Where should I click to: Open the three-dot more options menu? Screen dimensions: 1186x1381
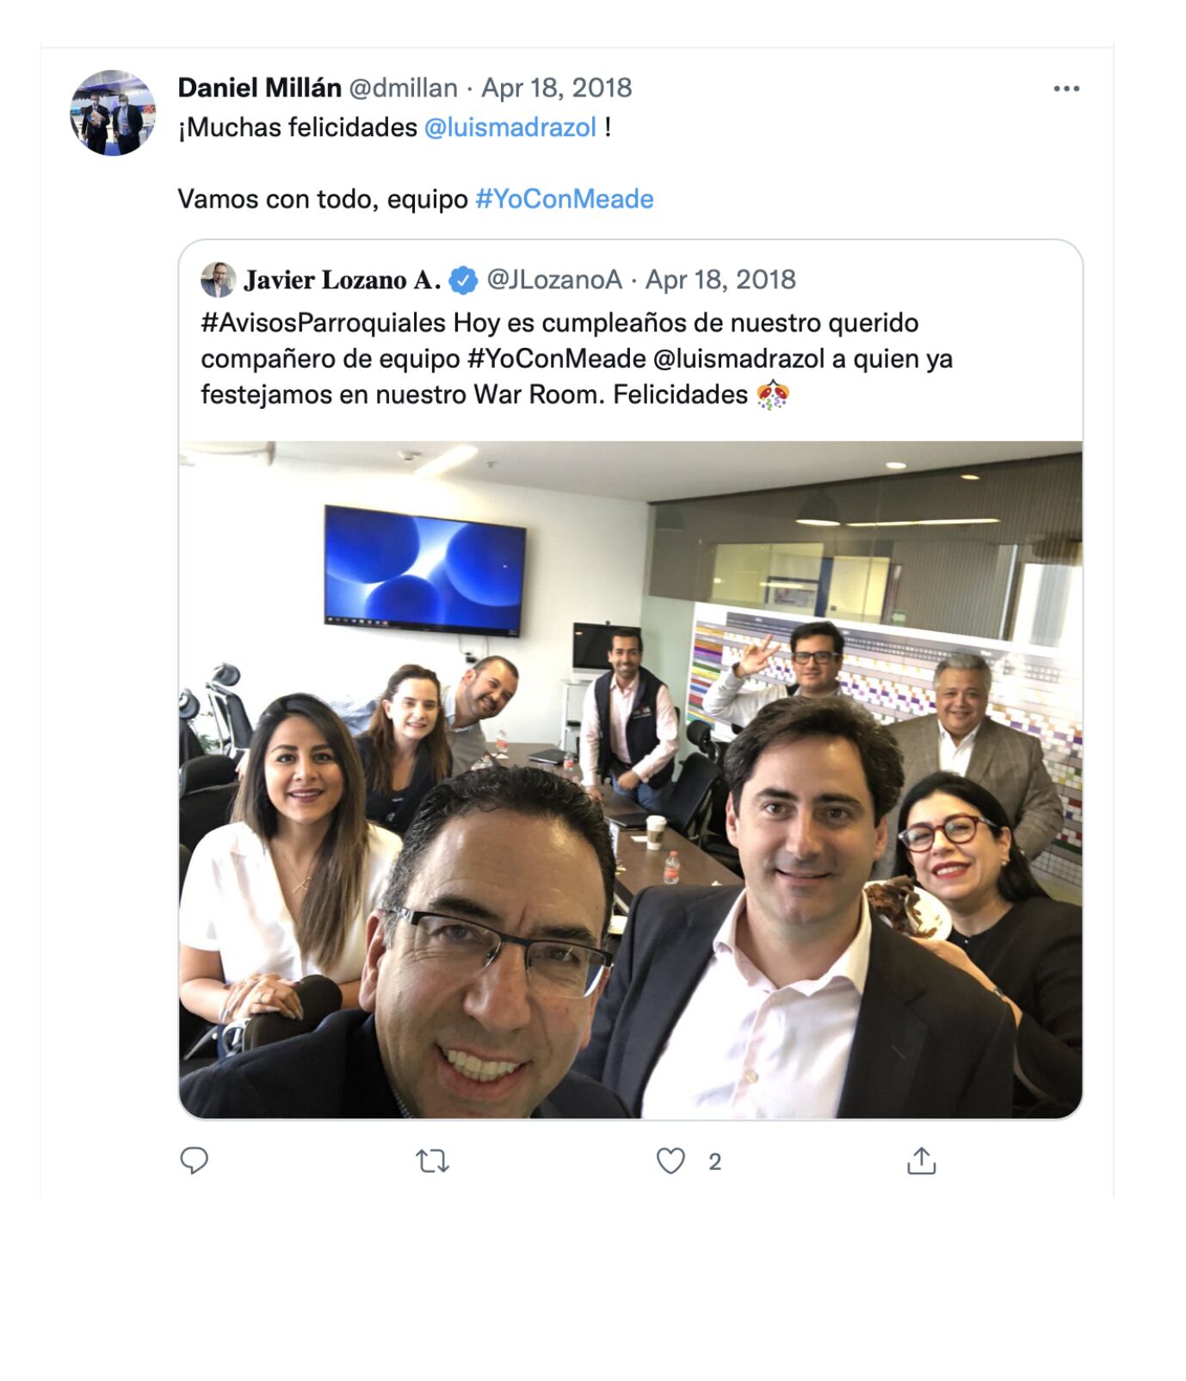pyautogui.click(x=1066, y=89)
